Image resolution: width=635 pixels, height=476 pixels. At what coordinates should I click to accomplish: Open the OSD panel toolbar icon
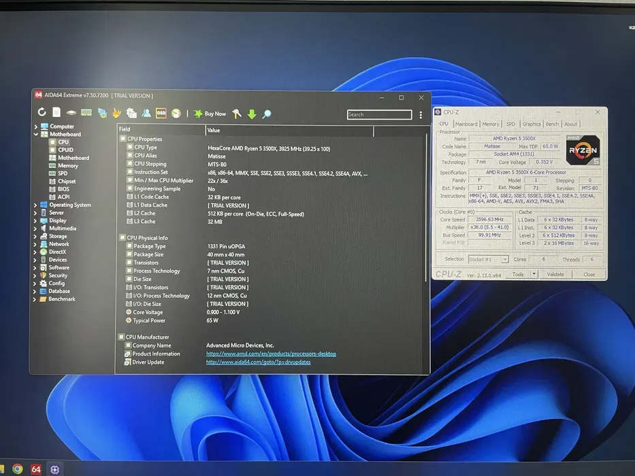161,114
